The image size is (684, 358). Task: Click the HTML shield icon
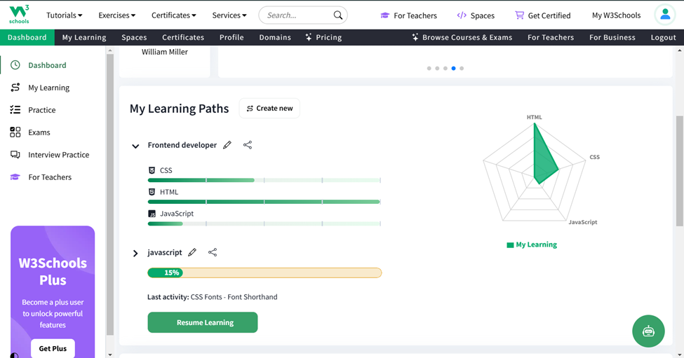(x=152, y=192)
